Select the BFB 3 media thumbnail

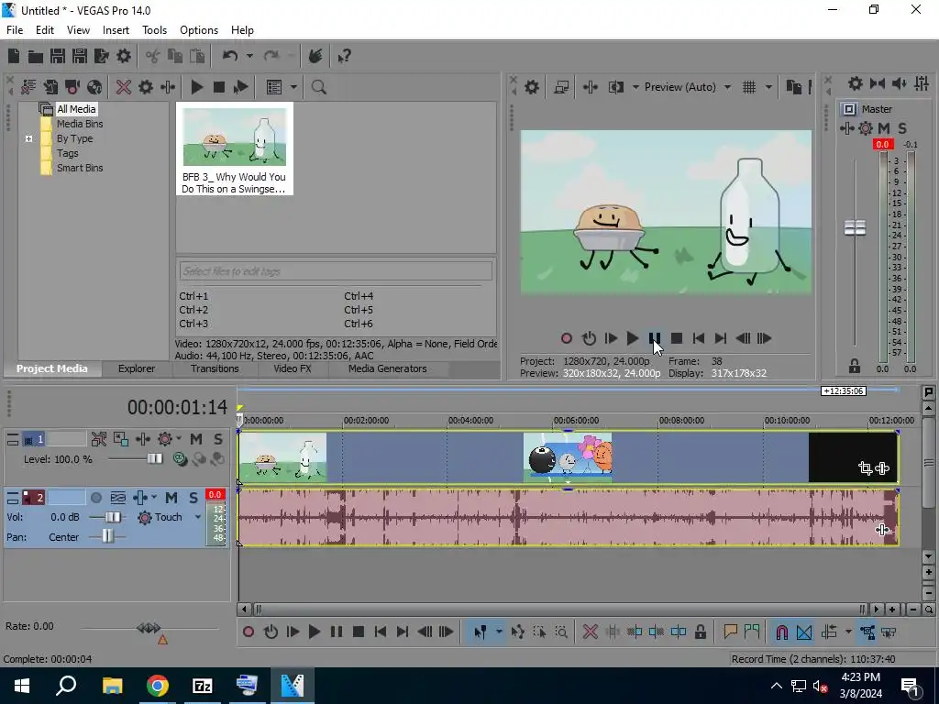pyautogui.click(x=234, y=148)
